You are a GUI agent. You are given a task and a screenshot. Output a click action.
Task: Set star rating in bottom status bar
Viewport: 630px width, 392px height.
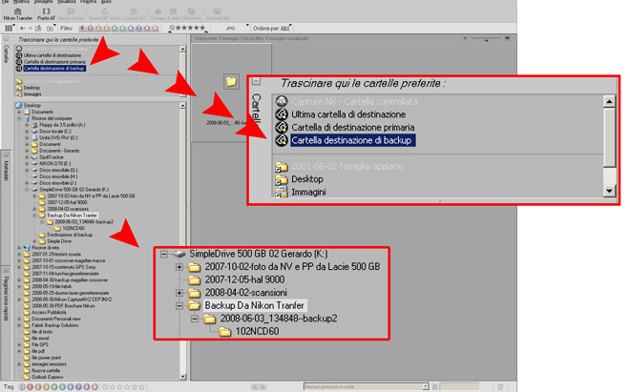click(x=124, y=387)
